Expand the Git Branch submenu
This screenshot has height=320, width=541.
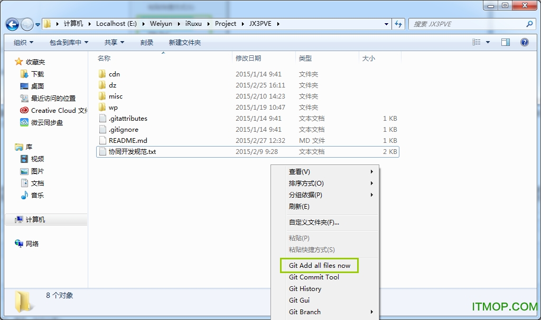(304, 312)
